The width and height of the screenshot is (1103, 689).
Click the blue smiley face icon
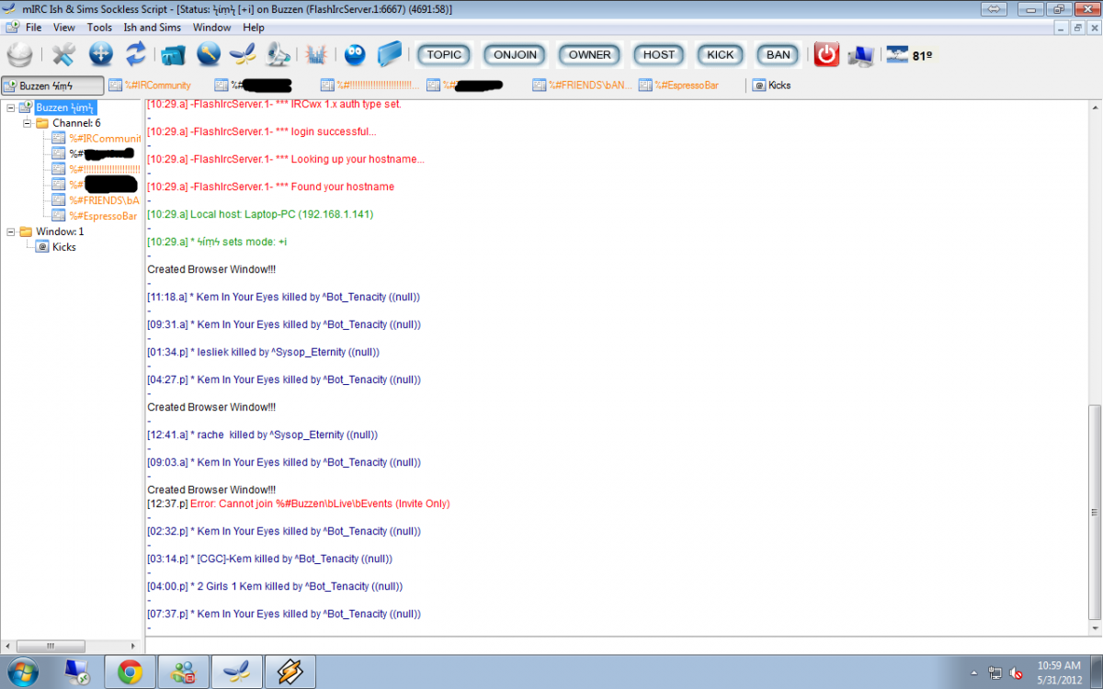pos(355,54)
